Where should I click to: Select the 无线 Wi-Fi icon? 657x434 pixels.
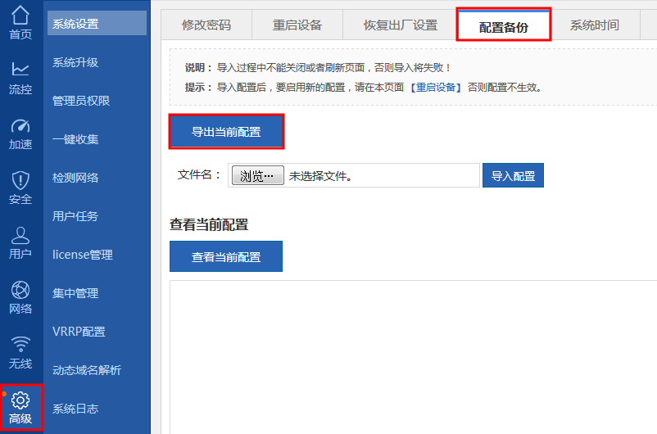pyautogui.click(x=21, y=345)
